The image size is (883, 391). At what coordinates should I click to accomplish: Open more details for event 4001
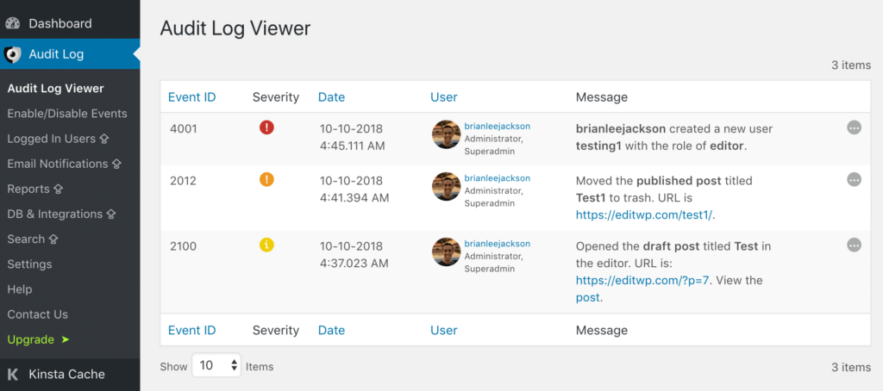pos(854,127)
